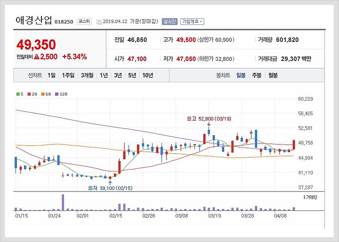Click the 거래량 value 601,820
Screen dimensions: 339x242
287,40
